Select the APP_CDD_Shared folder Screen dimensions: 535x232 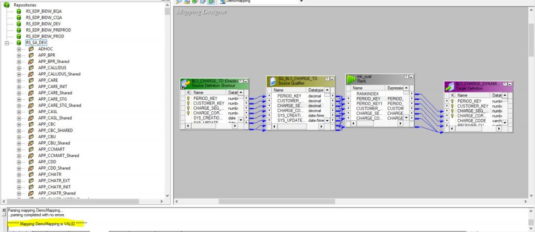click(x=54, y=168)
